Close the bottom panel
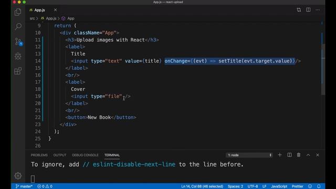 click(x=318, y=155)
